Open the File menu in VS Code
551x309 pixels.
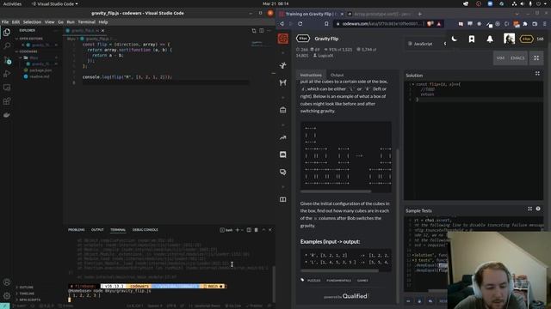(x=5, y=22)
